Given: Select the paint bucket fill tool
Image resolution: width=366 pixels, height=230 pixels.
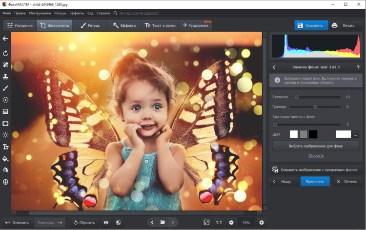Looking at the screenshot, I should coord(6,158).
